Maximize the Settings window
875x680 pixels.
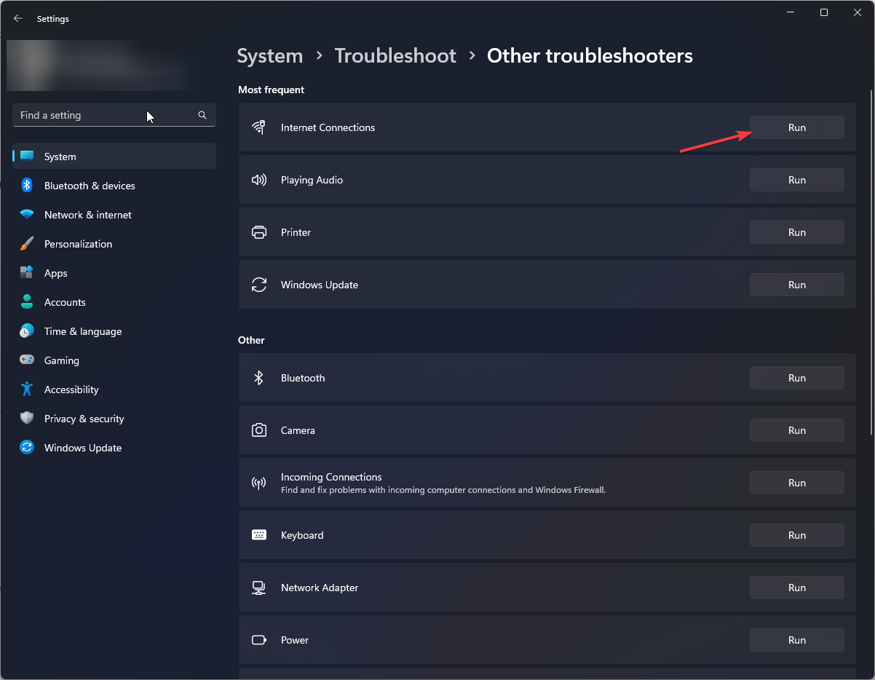(x=823, y=12)
